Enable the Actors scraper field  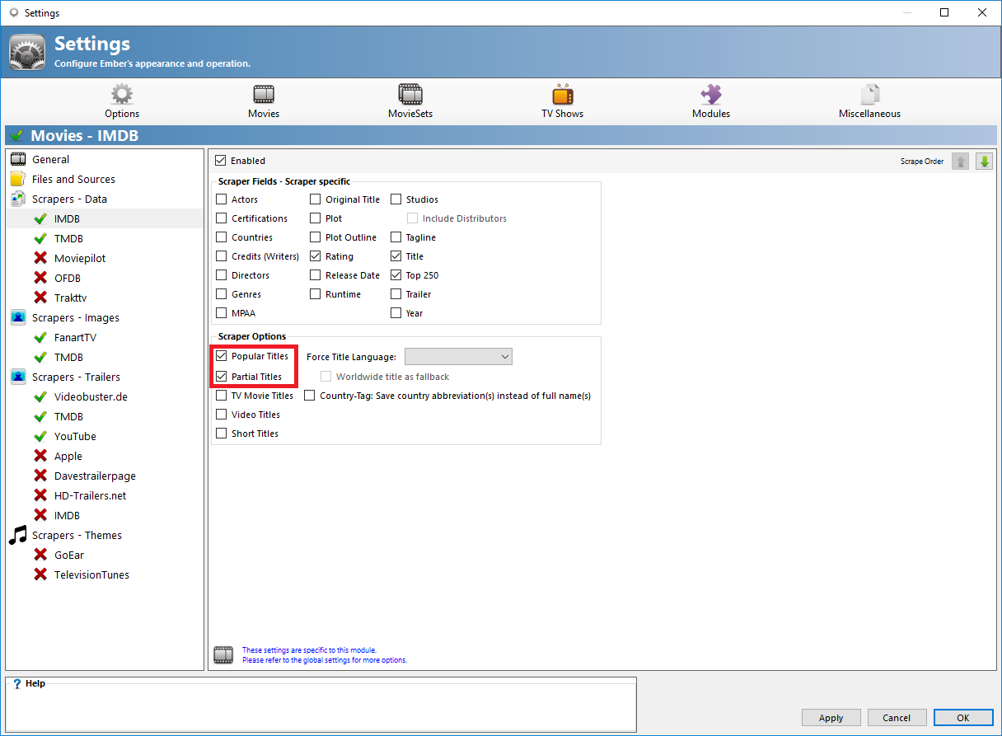pos(221,199)
